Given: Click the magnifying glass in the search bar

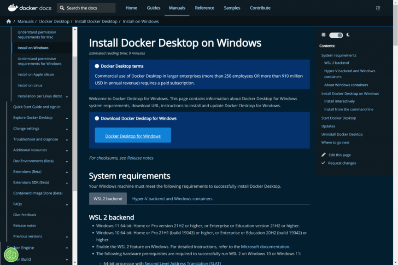Looking at the screenshot, I should point(62,7).
